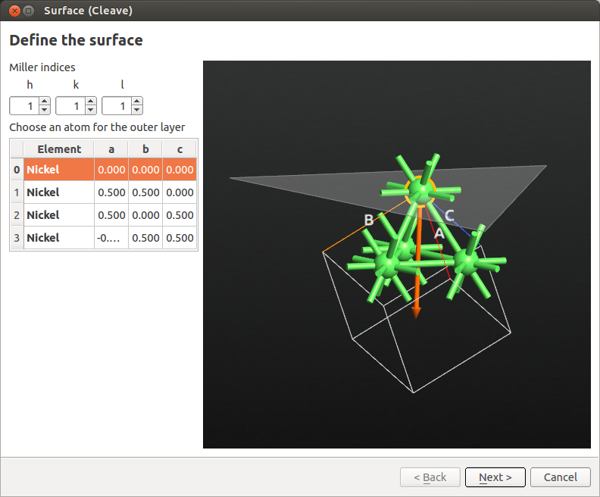Click the b value 0.000 in row 2
The image size is (600, 497).
(x=145, y=215)
